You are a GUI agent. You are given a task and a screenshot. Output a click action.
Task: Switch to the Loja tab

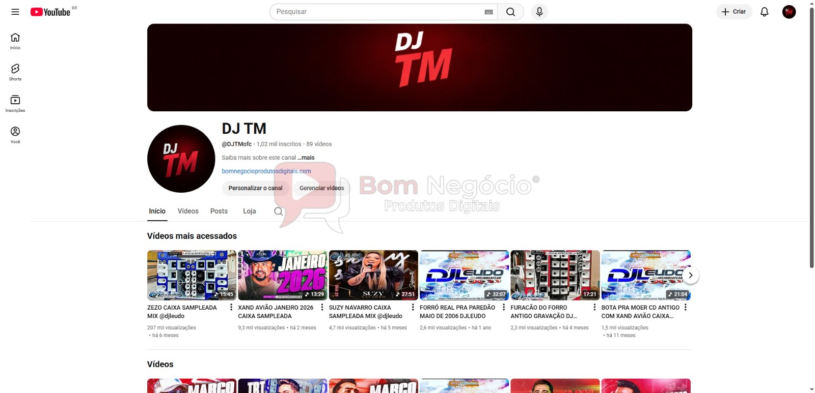pyautogui.click(x=250, y=211)
